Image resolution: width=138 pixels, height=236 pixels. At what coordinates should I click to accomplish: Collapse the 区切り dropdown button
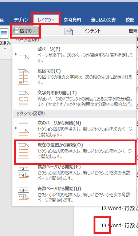[x=25, y=31]
